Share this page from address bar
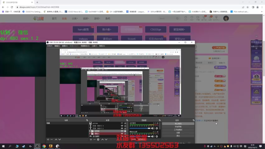 [x=243, y=7]
